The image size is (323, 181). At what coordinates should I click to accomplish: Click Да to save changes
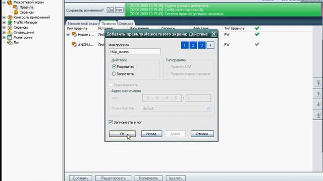pyautogui.click(x=110, y=10)
